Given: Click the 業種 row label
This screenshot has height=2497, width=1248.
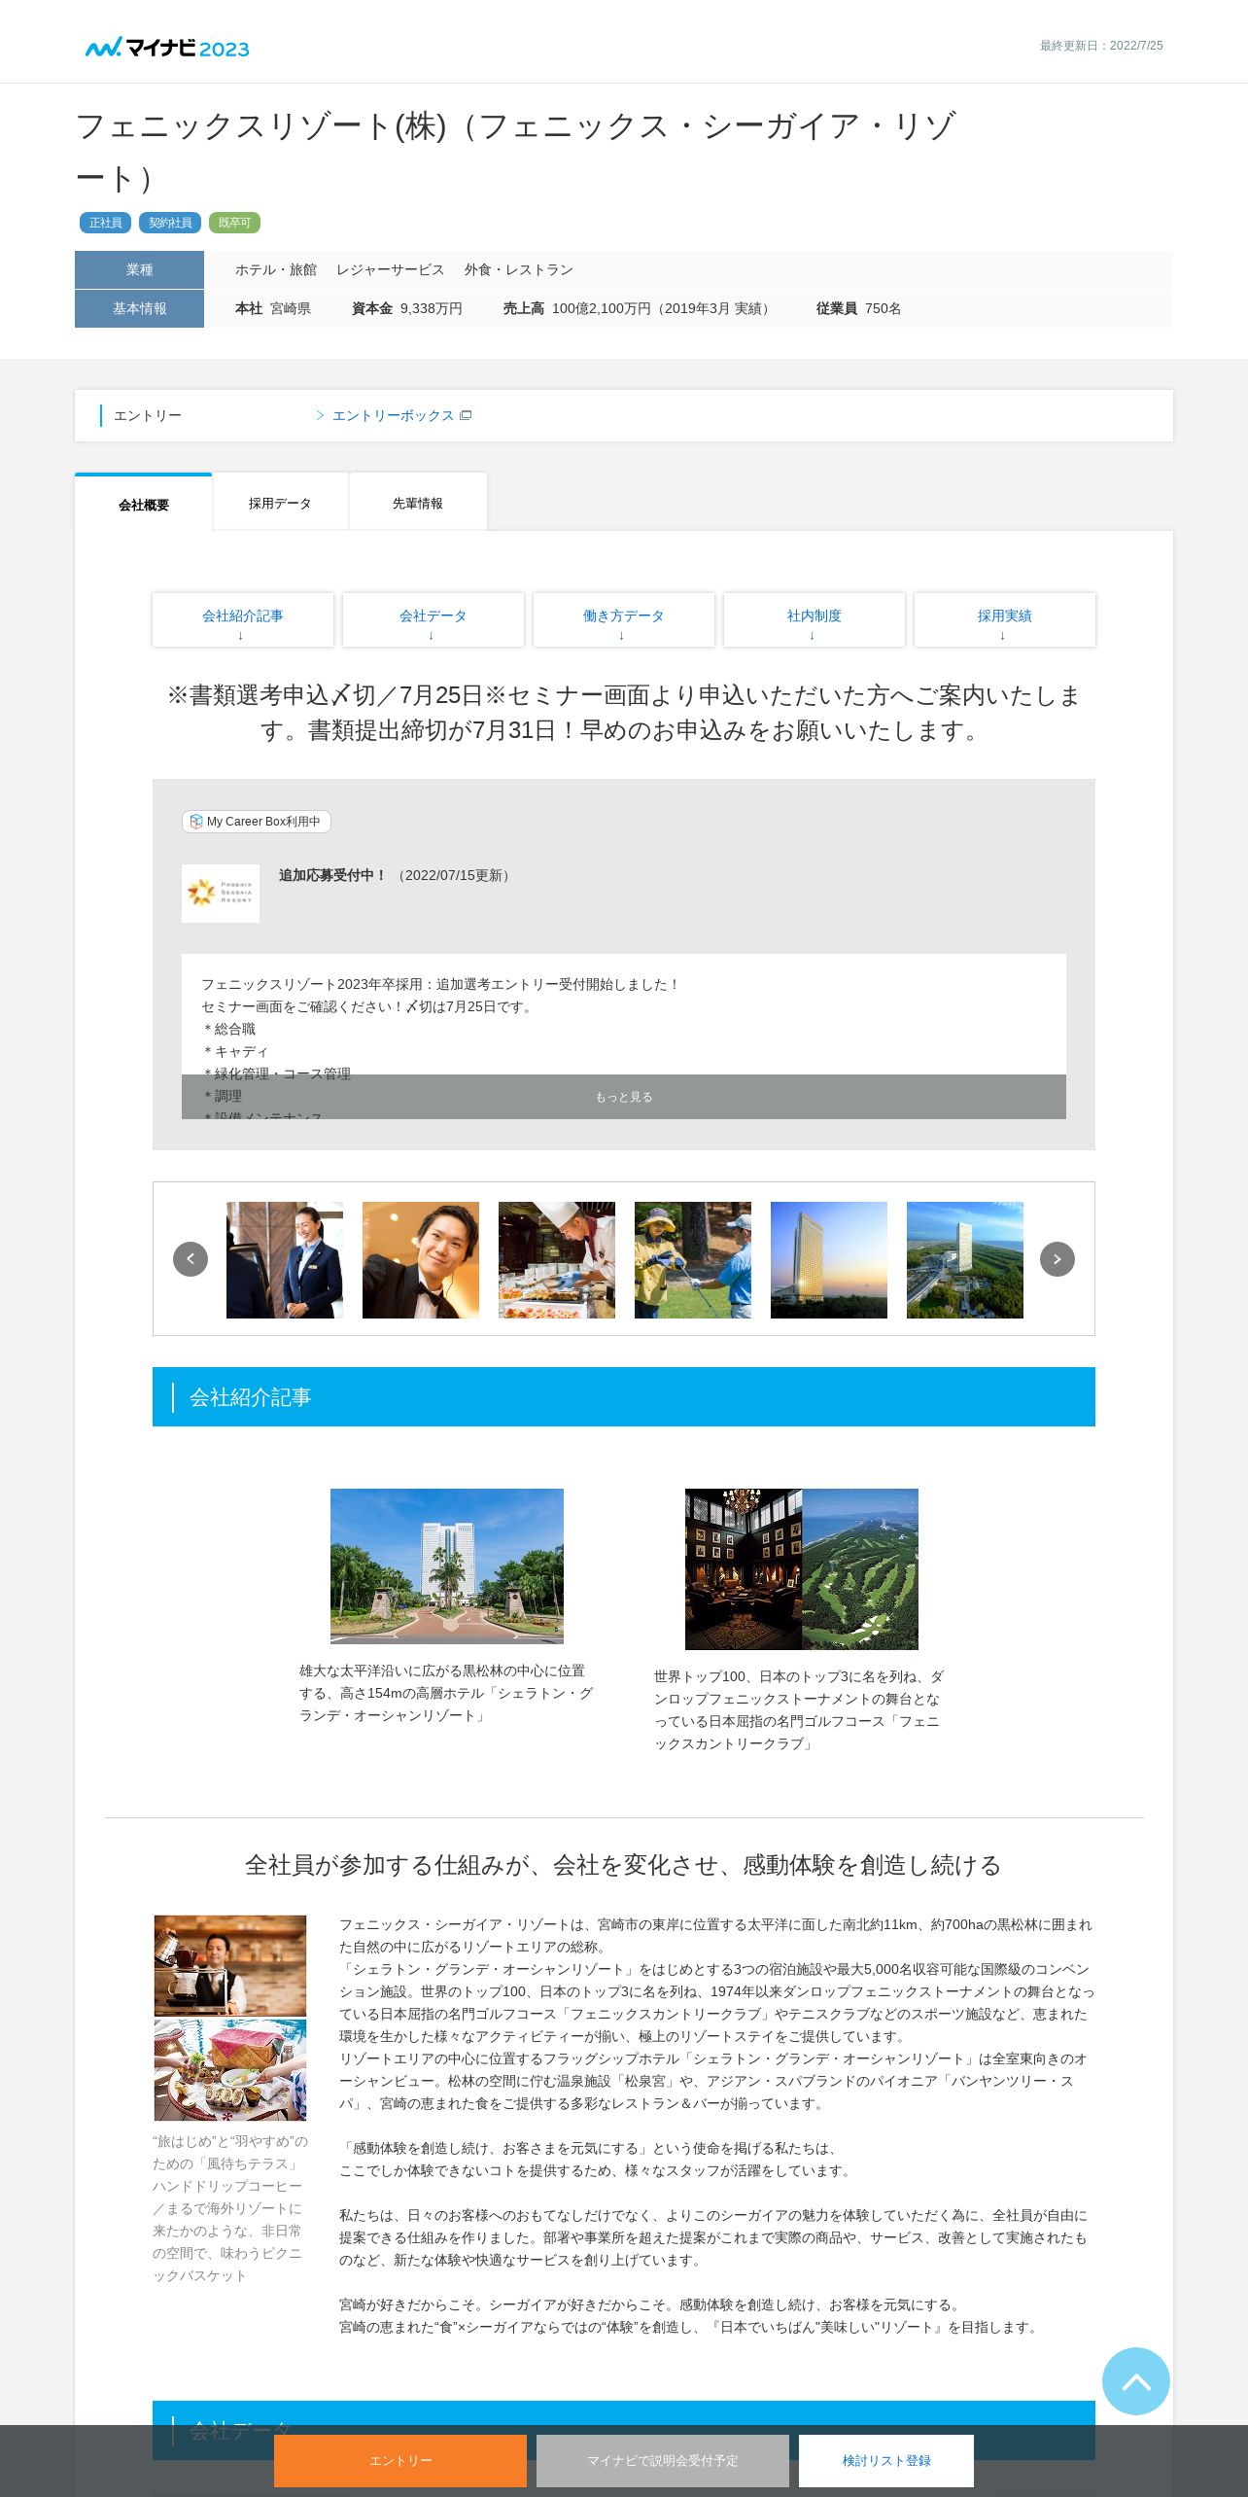Looking at the screenshot, I should point(139,269).
